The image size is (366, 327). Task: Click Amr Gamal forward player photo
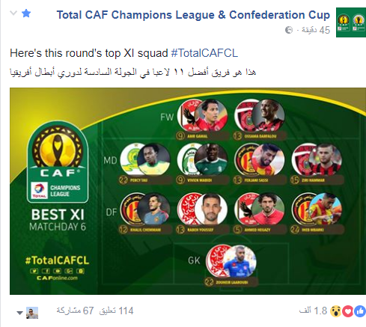(211, 115)
